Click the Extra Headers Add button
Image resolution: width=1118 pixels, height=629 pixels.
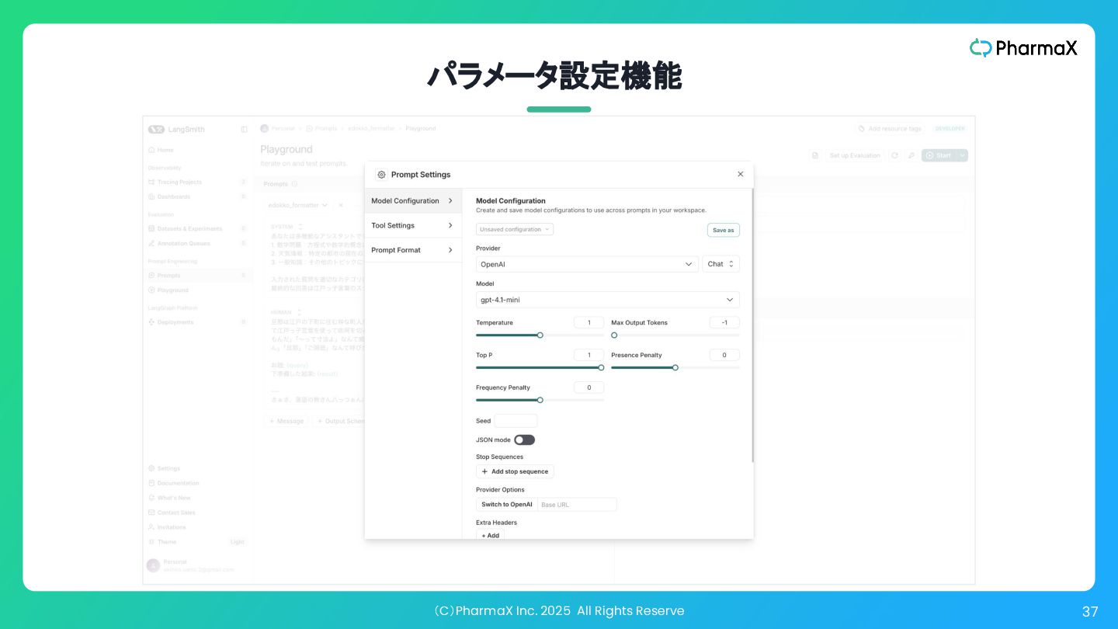click(490, 535)
